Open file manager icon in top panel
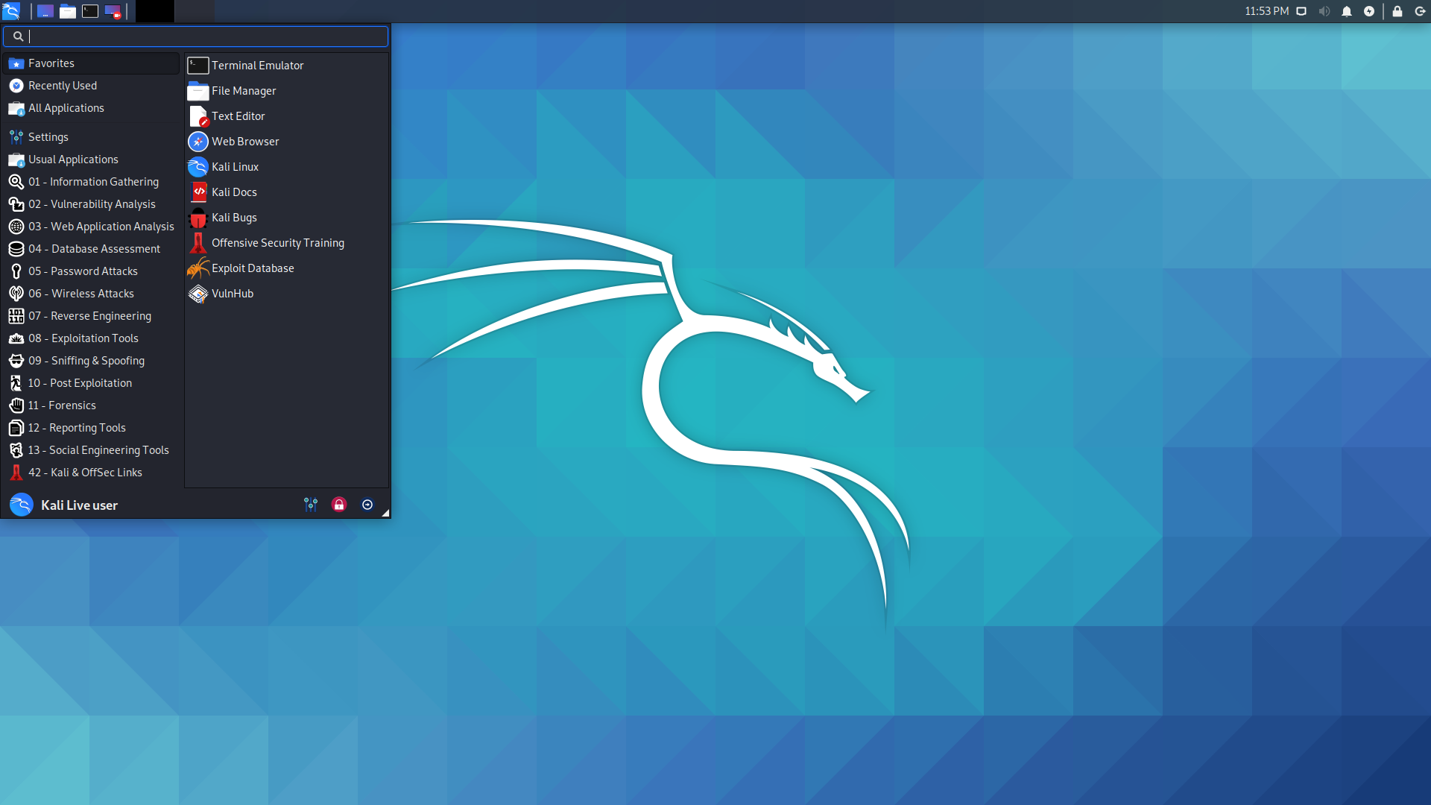1431x805 pixels. [67, 11]
